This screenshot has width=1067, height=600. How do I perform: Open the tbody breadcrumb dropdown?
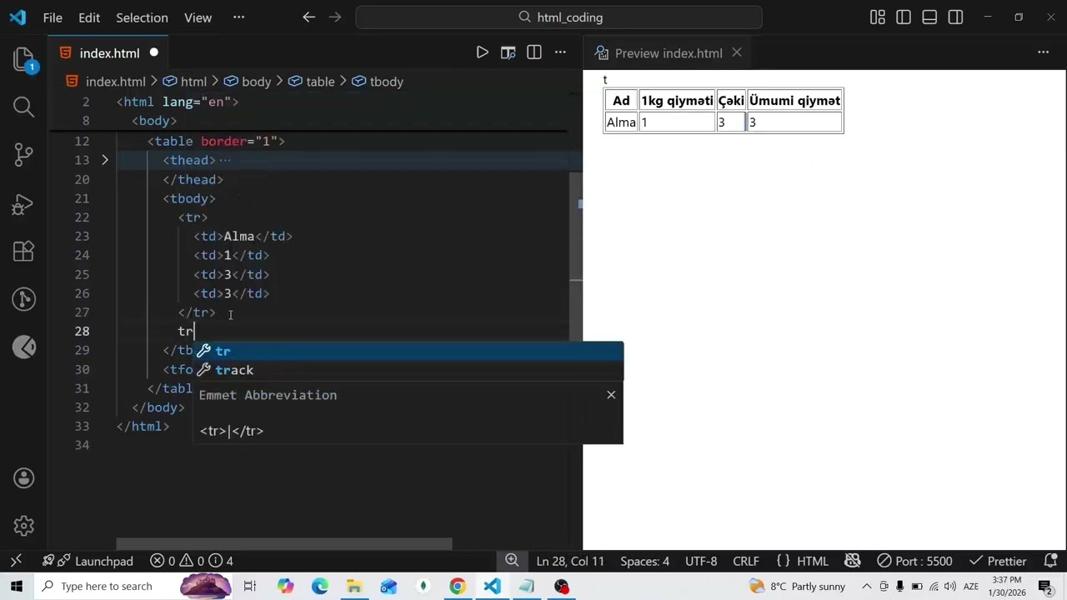(x=377, y=82)
